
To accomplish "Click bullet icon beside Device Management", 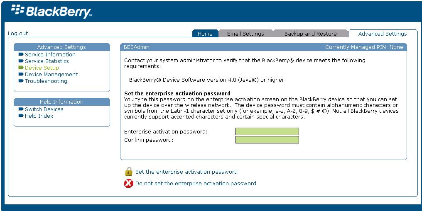I will [21, 74].
